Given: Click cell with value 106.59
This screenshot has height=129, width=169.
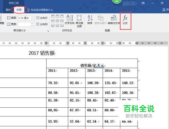Looking at the screenshot, I should coord(94,83).
